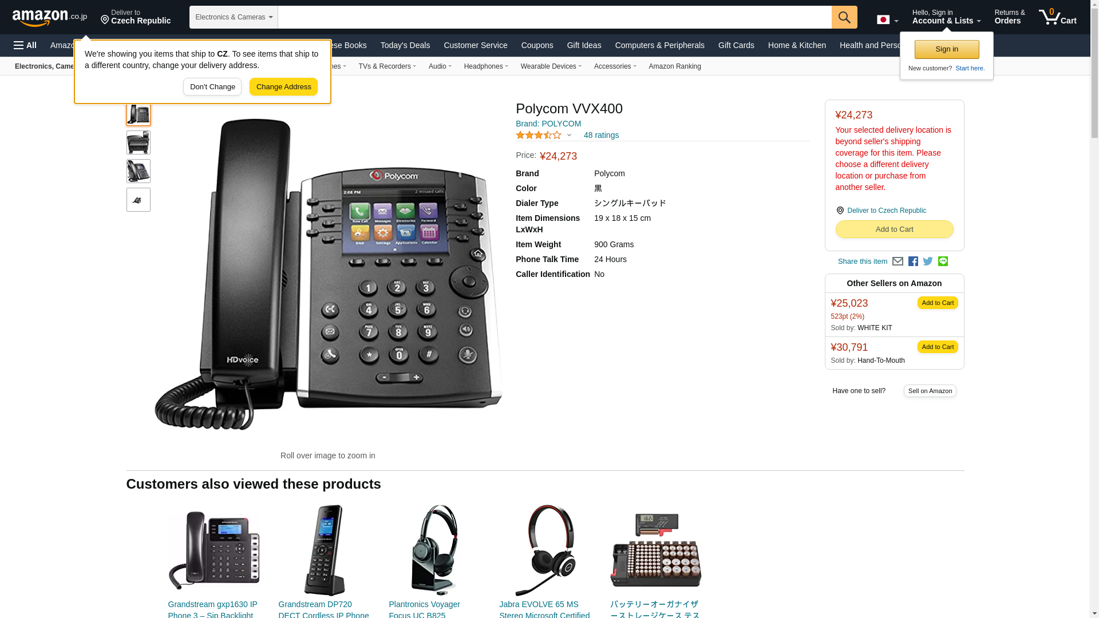Click the Sign in button

click(947, 49)
